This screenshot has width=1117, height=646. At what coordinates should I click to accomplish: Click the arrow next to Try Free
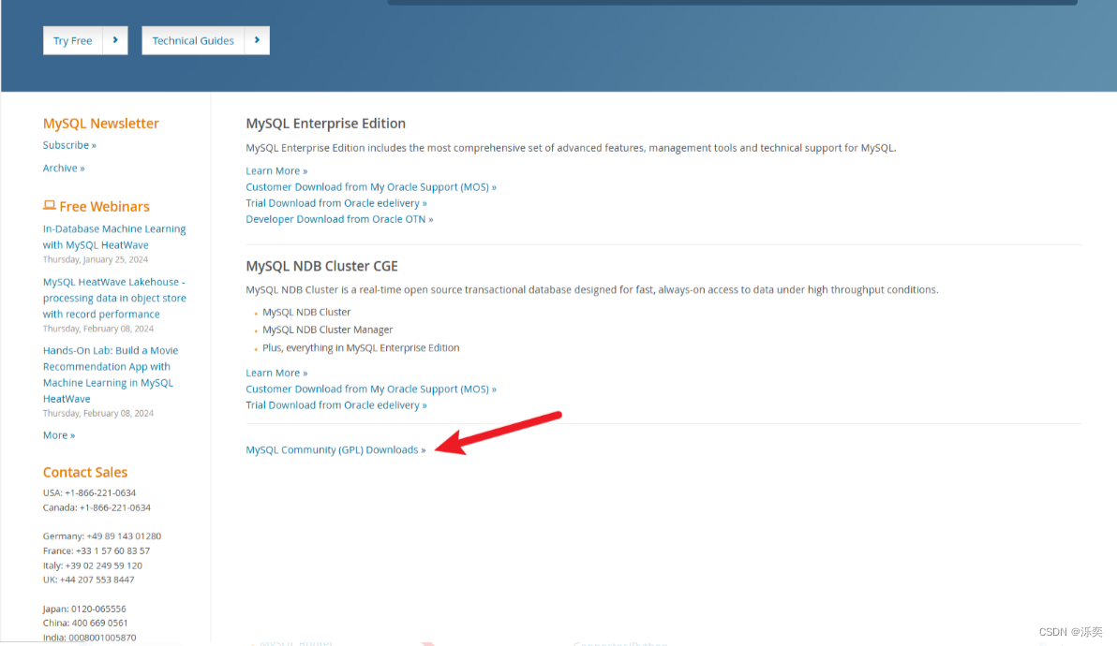115,40
